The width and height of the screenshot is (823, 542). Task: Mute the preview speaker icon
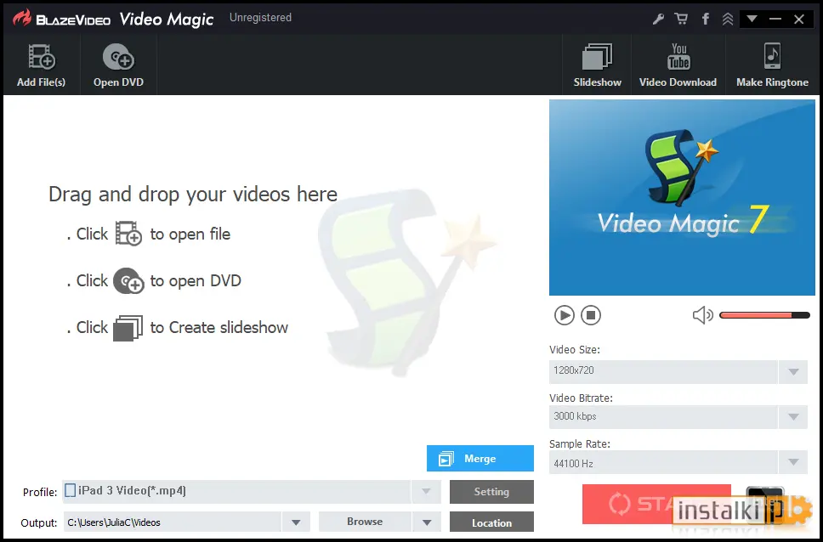click(703, 315)
